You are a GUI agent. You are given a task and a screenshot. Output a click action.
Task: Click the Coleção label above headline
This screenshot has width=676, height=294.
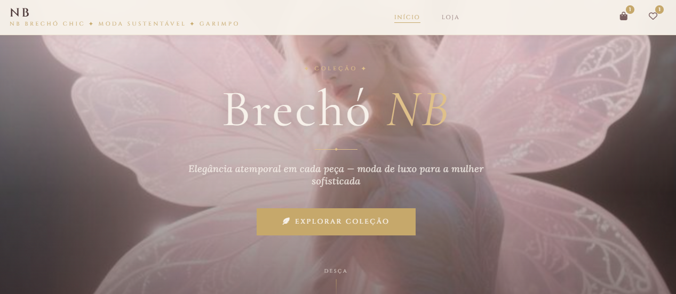click(x=336, y=69)
